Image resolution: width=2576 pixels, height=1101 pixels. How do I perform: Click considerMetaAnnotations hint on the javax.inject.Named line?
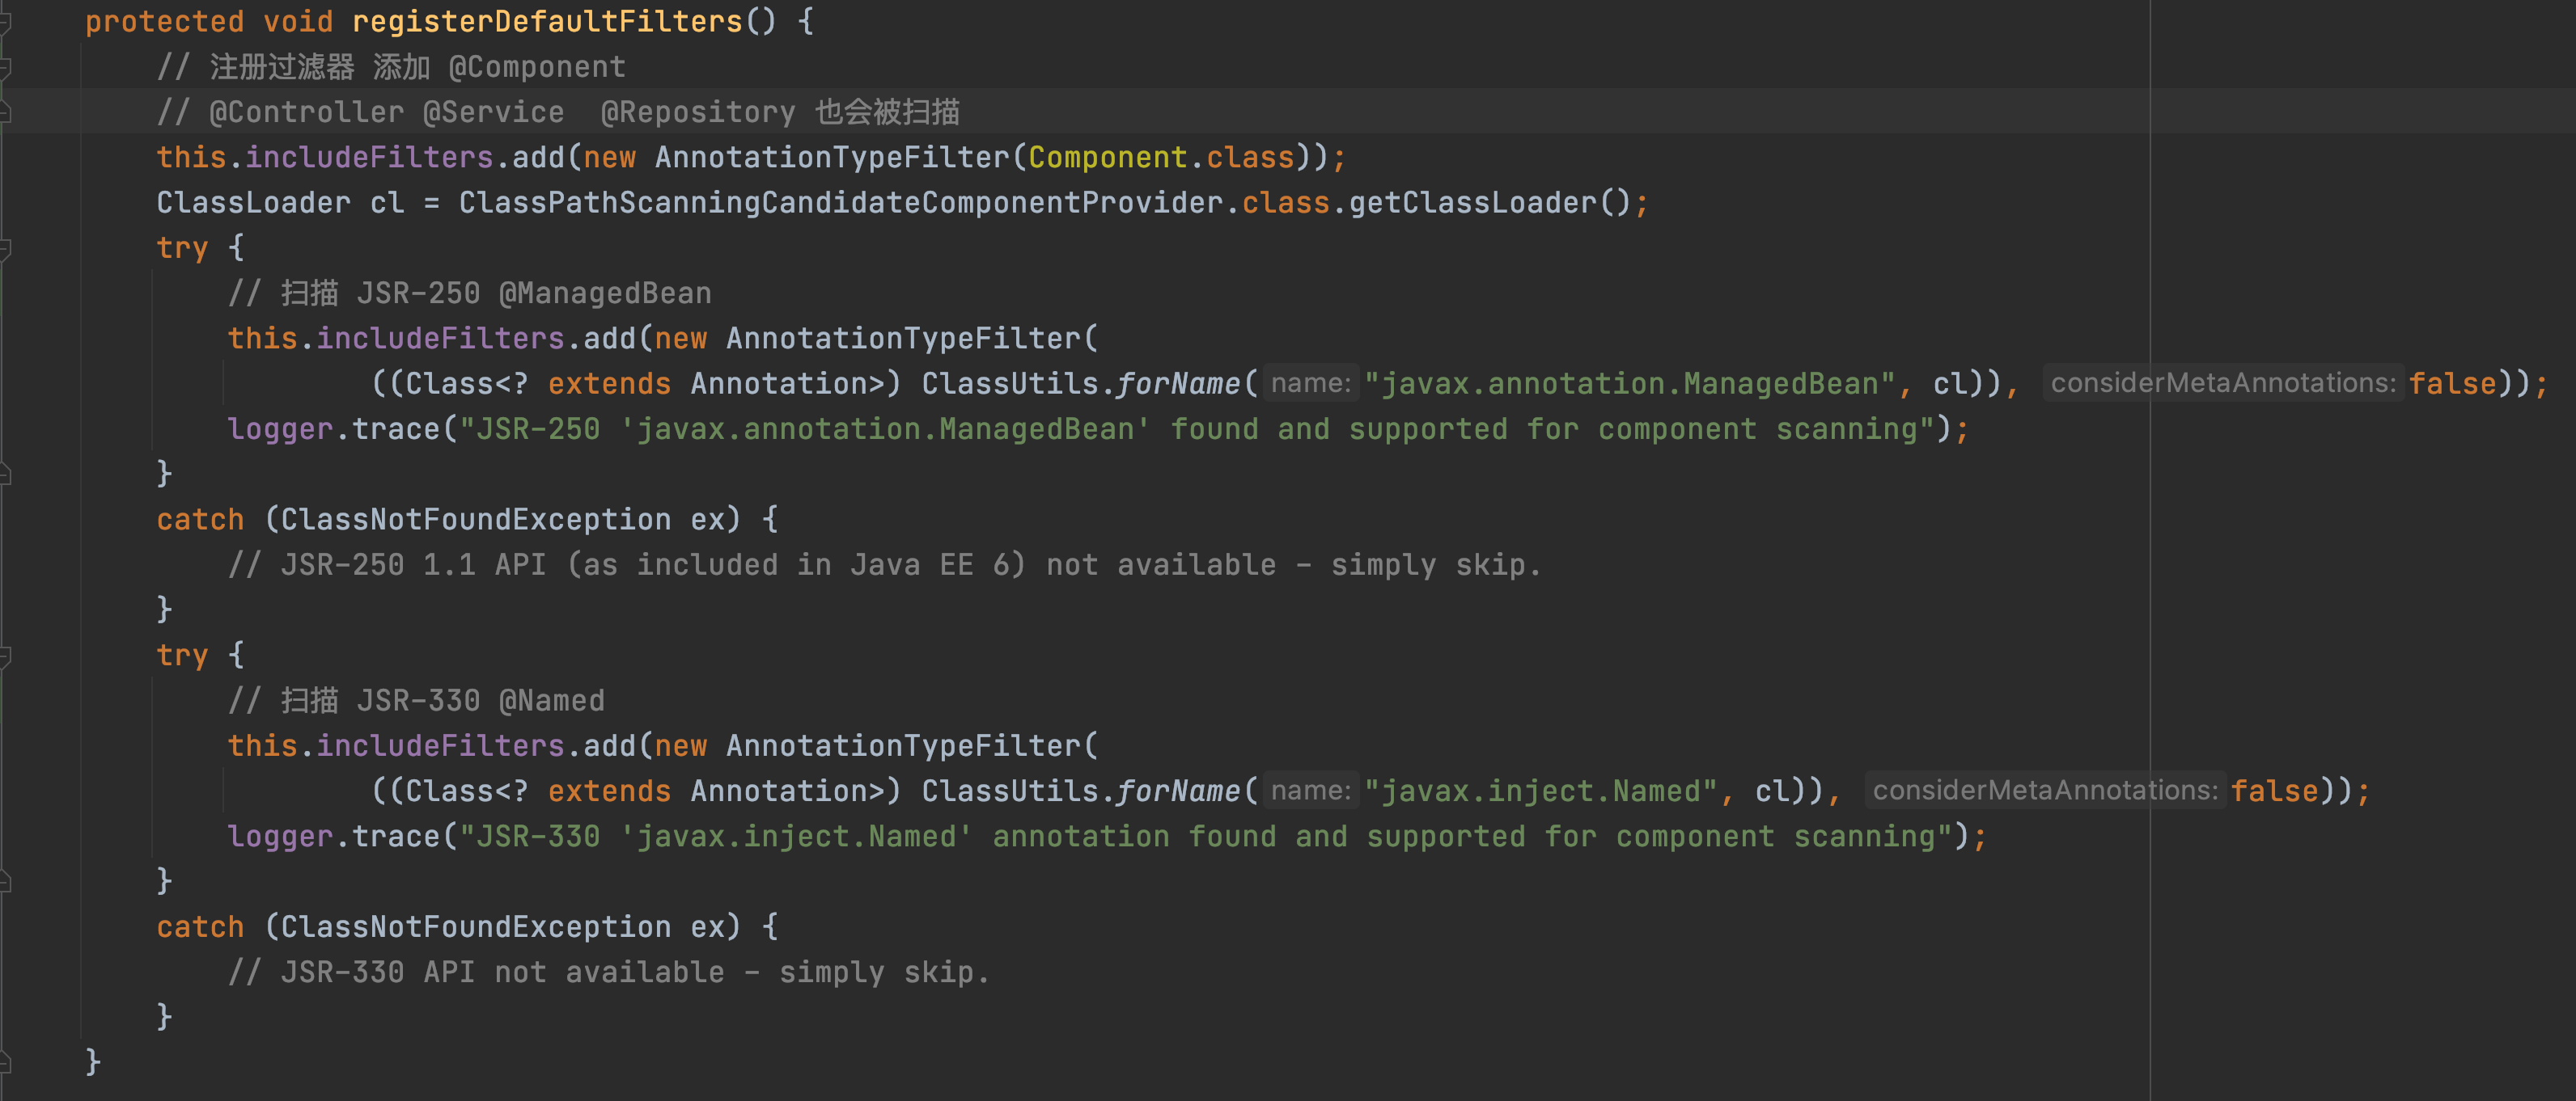[2045, 791]
